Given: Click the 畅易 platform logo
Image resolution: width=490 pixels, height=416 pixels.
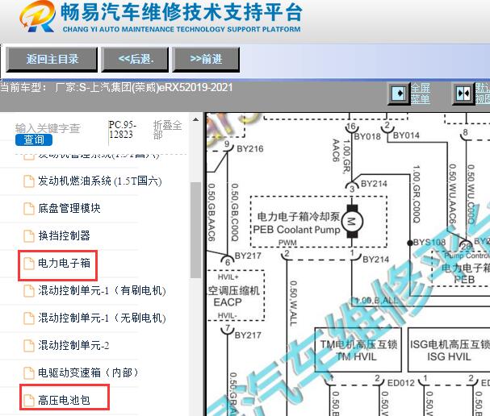Looking at the screenshot, I should (x=37, y=16).
